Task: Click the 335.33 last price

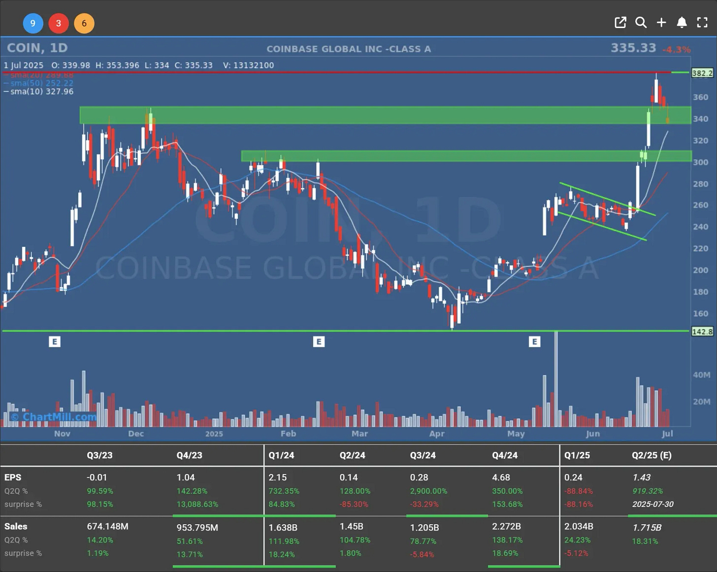Action: [633, 48]
